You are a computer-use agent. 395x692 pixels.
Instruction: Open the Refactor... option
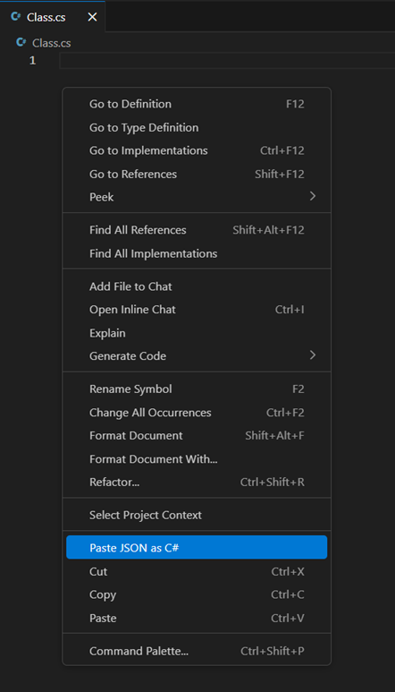point(197,482)
